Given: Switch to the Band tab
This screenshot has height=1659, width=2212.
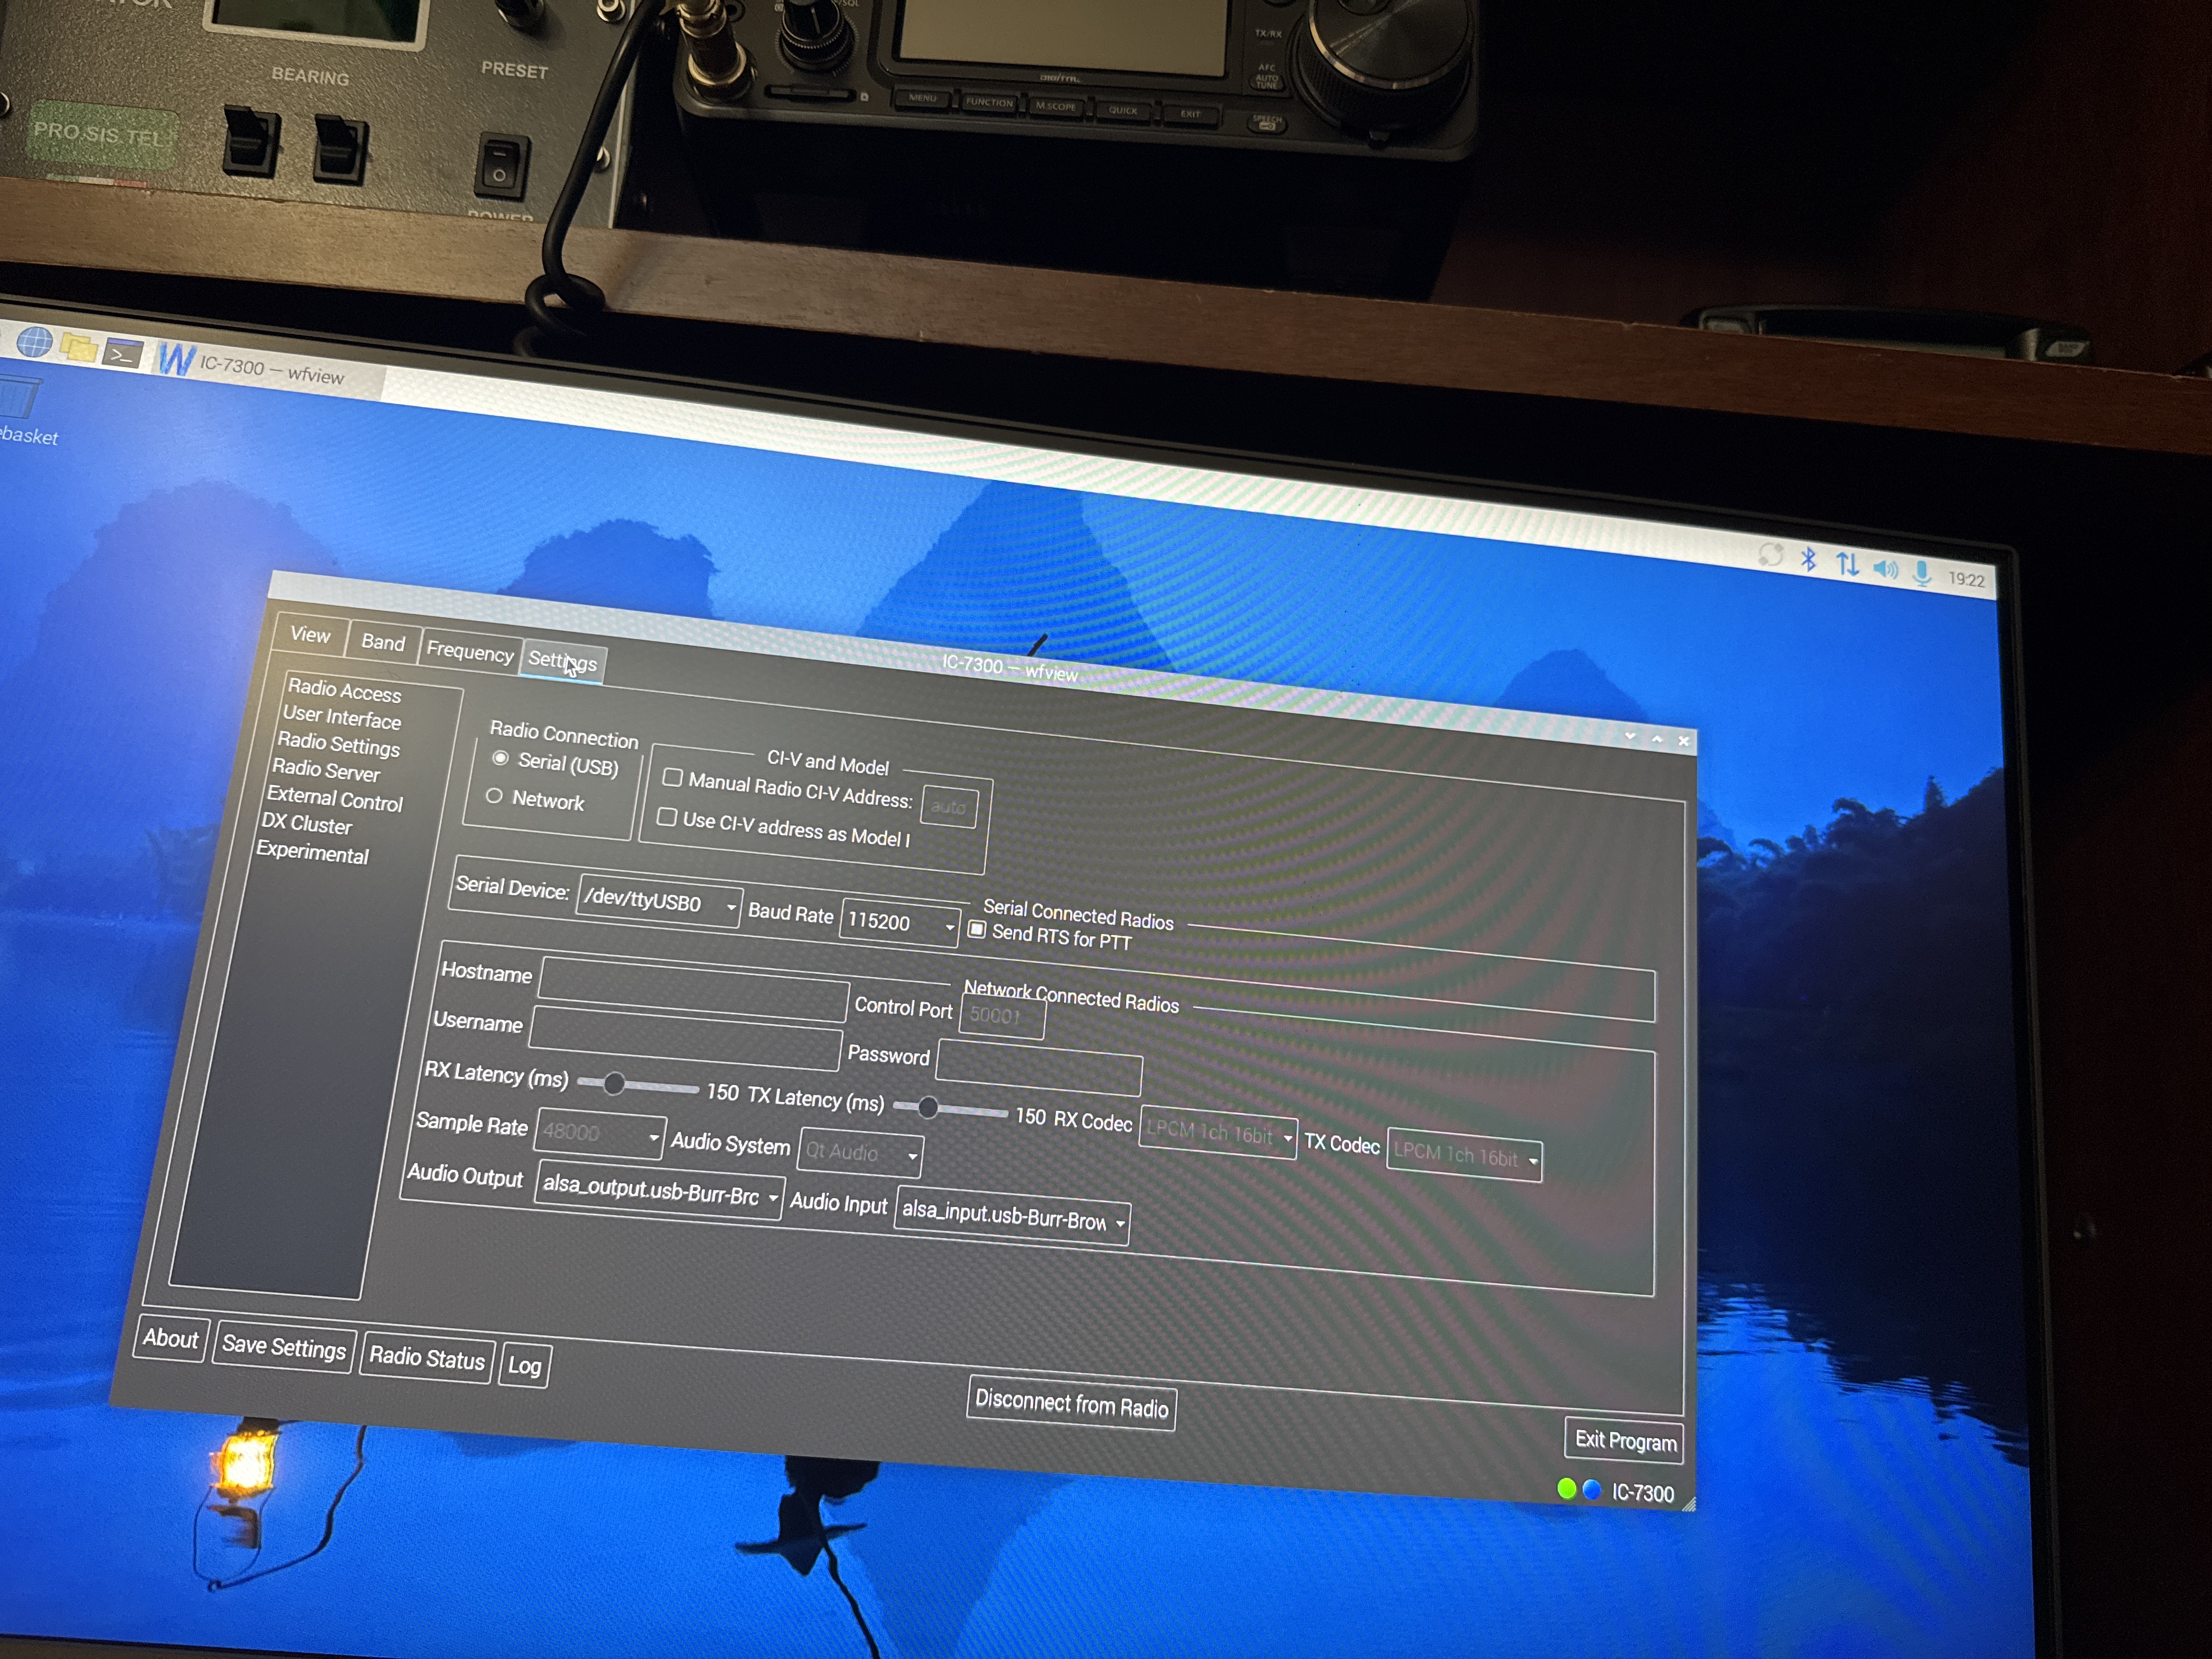Looking at the screenshot, I should [383, 642].
